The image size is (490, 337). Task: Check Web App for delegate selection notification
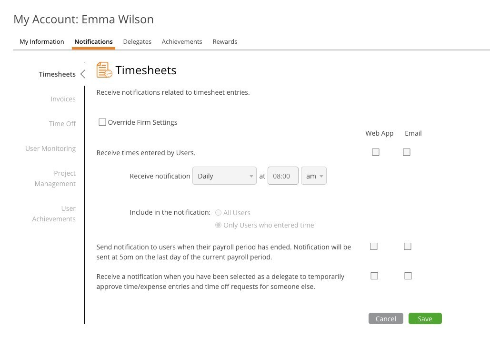point(374,276)
